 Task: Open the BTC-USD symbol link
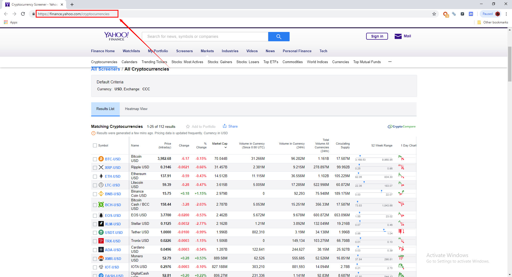pos(113,159)
